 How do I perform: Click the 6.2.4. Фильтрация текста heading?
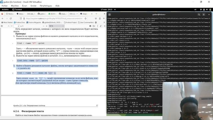29,111
